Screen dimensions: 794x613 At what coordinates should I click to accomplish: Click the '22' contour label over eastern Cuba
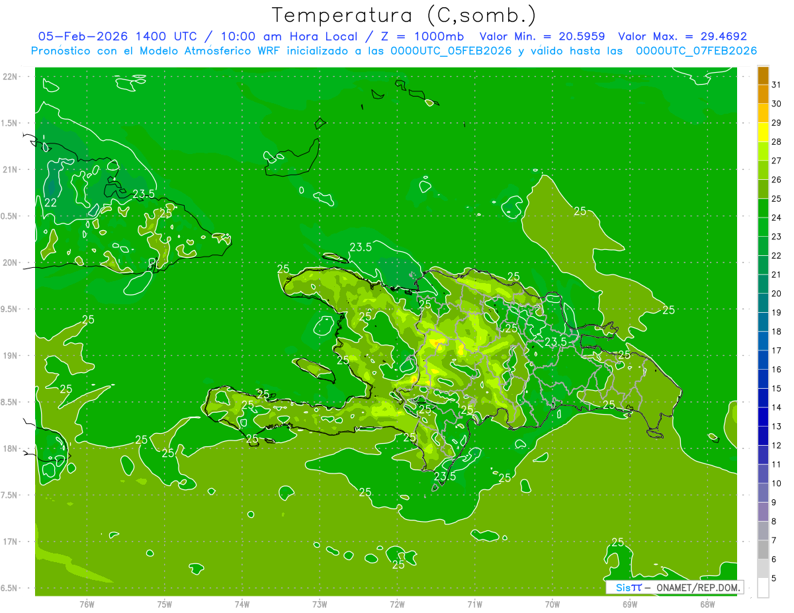click(x=50, y=203)
